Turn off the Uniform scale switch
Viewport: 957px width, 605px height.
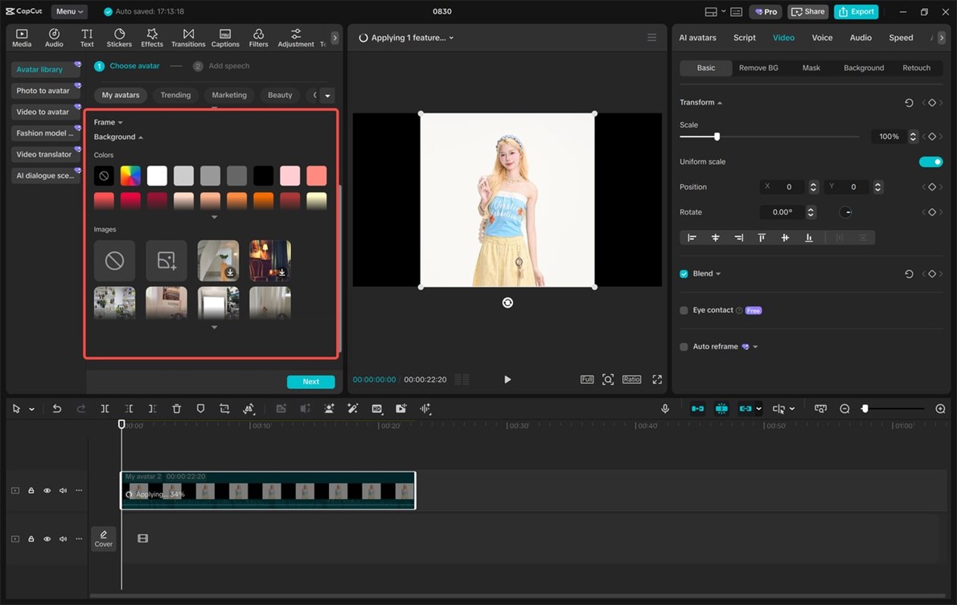point(930,161)
